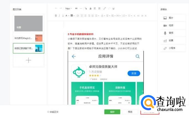Image resolution: width=189 pixels, height=118 pixels.
Task: Click the 误删恢复 green card
Action: pos(120,93)
